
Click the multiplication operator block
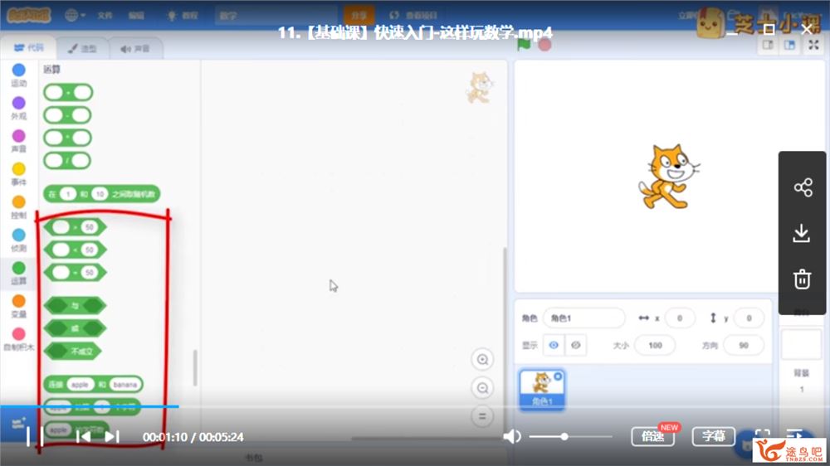click(x=68, y=138)
